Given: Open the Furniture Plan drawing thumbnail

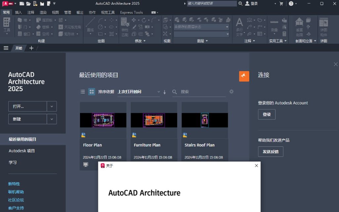Looking at the screenshot, I should point(154,120).
